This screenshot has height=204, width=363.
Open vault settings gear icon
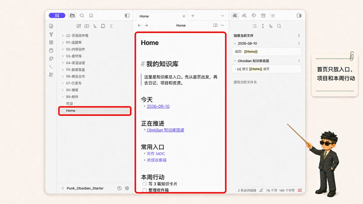(x=127, y=188)
